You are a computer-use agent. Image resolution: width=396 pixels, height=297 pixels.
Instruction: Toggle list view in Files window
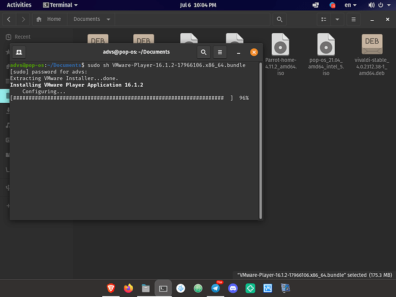pos(324,20)
